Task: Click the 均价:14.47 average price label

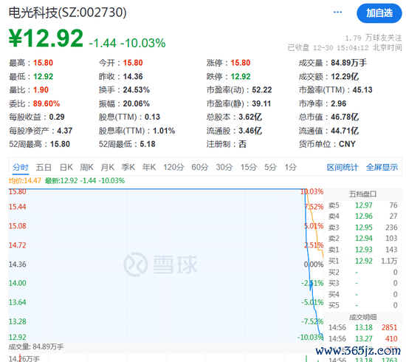Action: click(25, 180)
